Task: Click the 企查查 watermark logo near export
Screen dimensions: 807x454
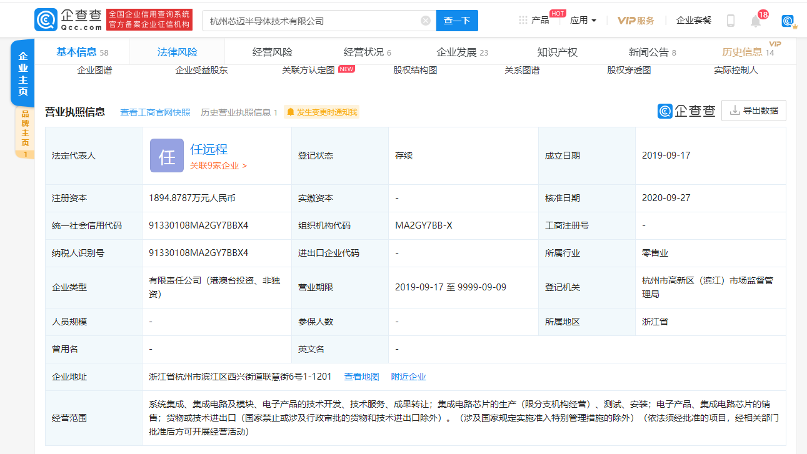Action: 686,111
